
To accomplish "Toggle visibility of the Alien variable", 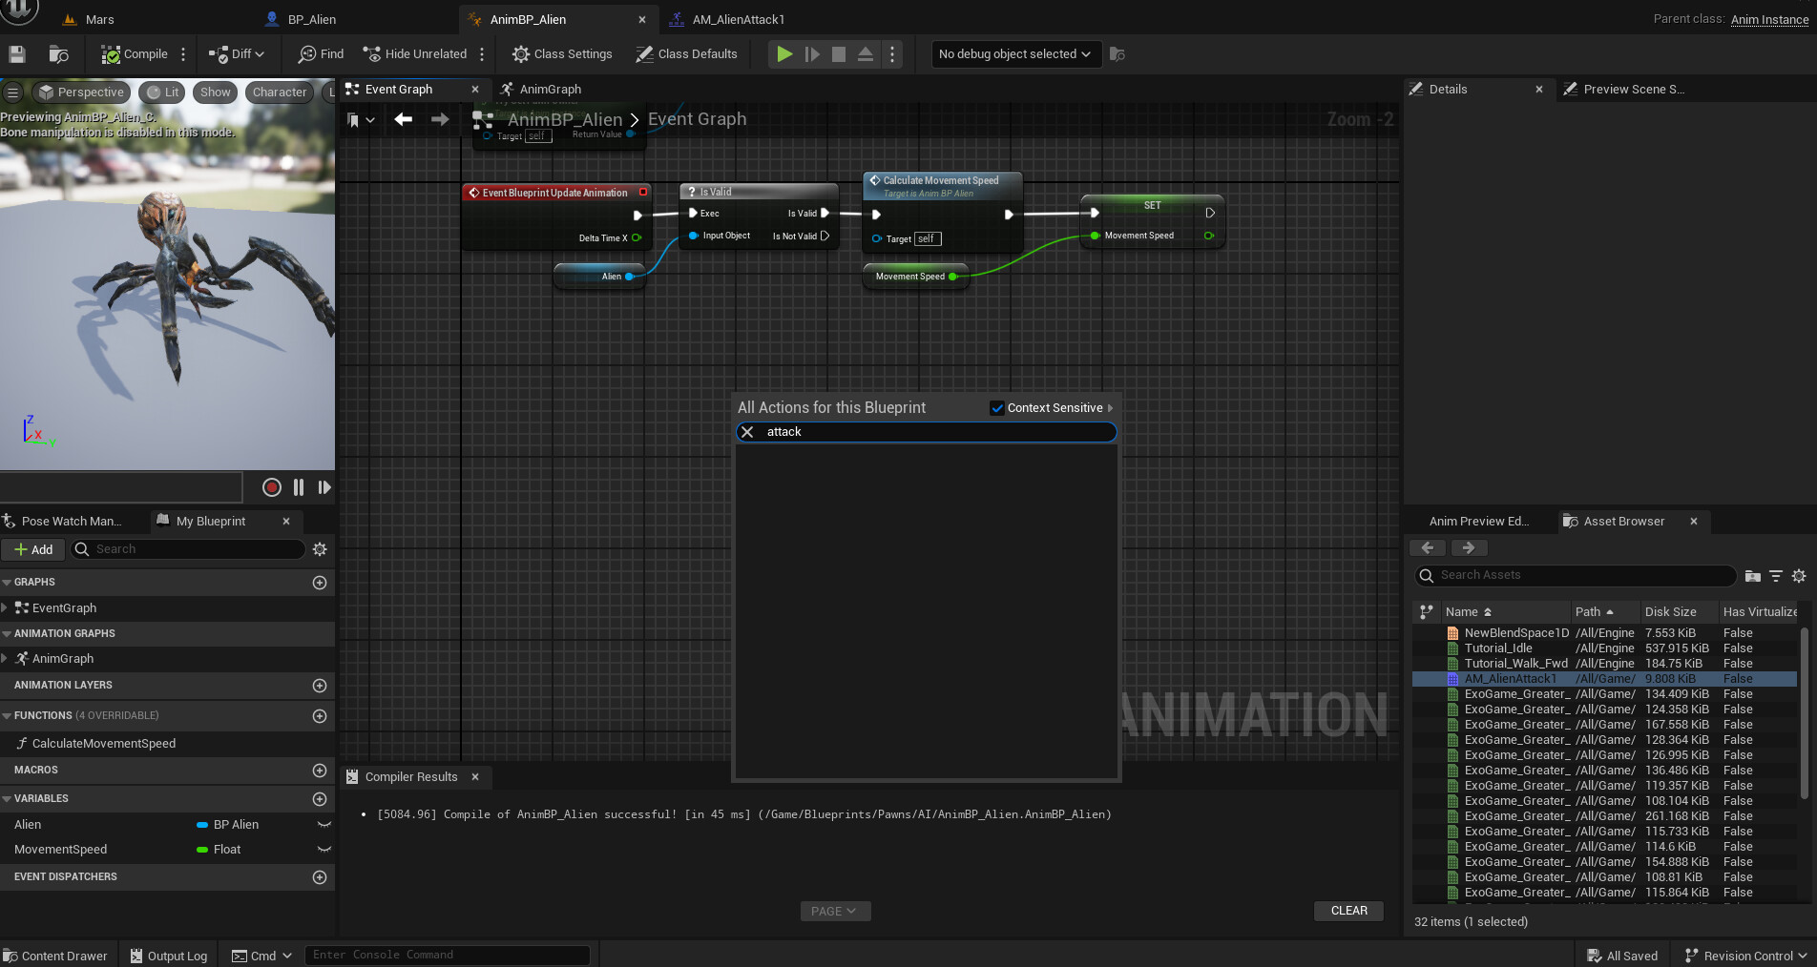I will click(324, 825).
